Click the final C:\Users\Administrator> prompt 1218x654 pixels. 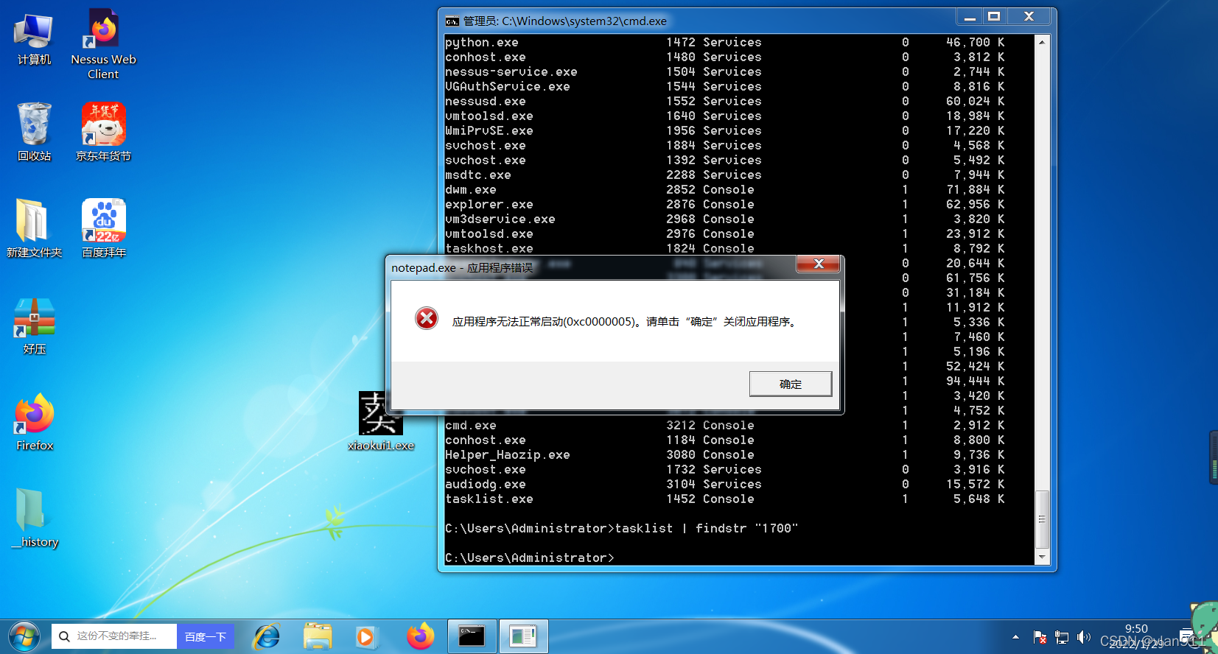(x=530, y=558)
